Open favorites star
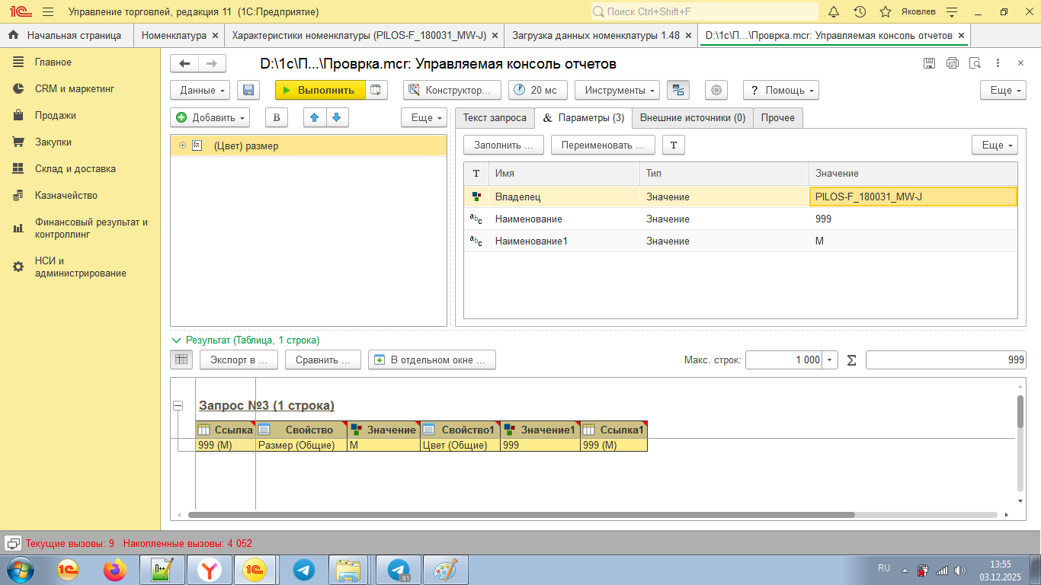1041x585 pixels. (x=886, y=11)
